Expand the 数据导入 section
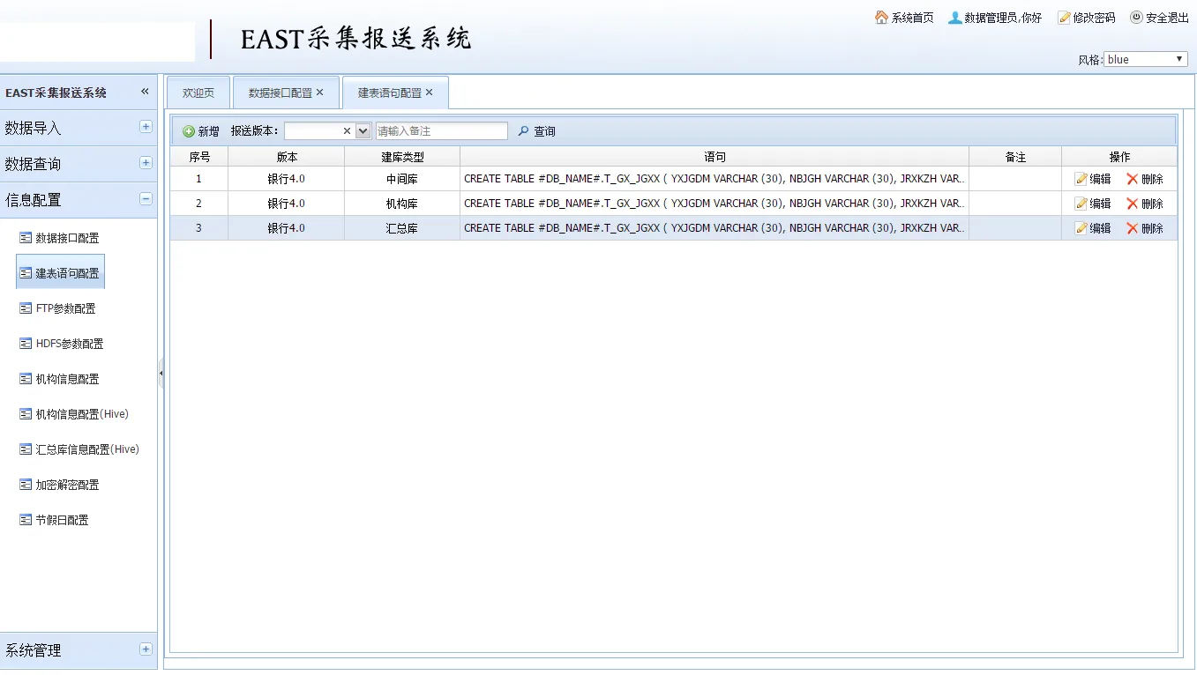The height and width of the screenshot is (675, 1197). point(146,127)
